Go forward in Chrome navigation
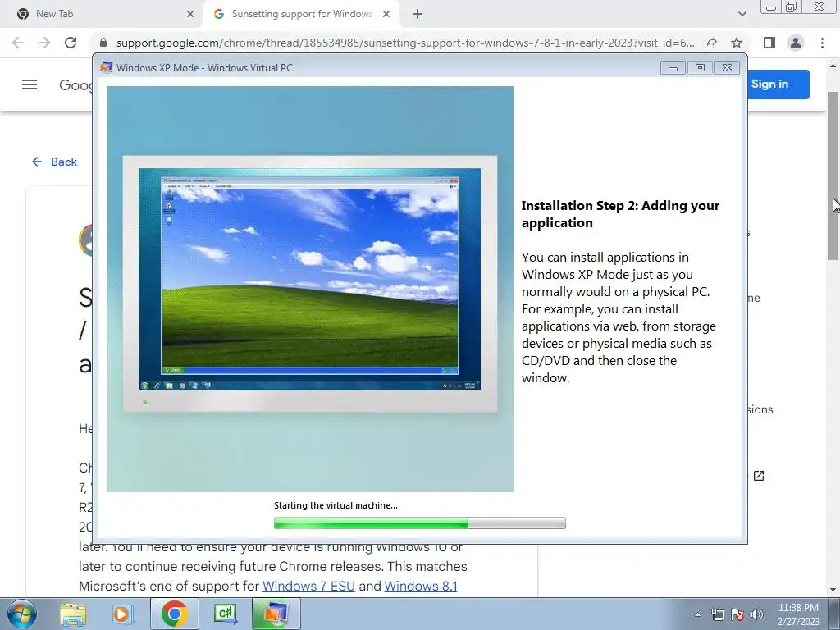Image resolution: width=840 pixels, height=630 pixels. click(44, 43)
